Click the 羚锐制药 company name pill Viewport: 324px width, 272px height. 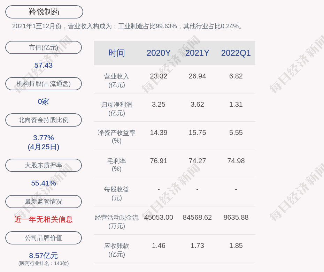click(x=44, y=12)
